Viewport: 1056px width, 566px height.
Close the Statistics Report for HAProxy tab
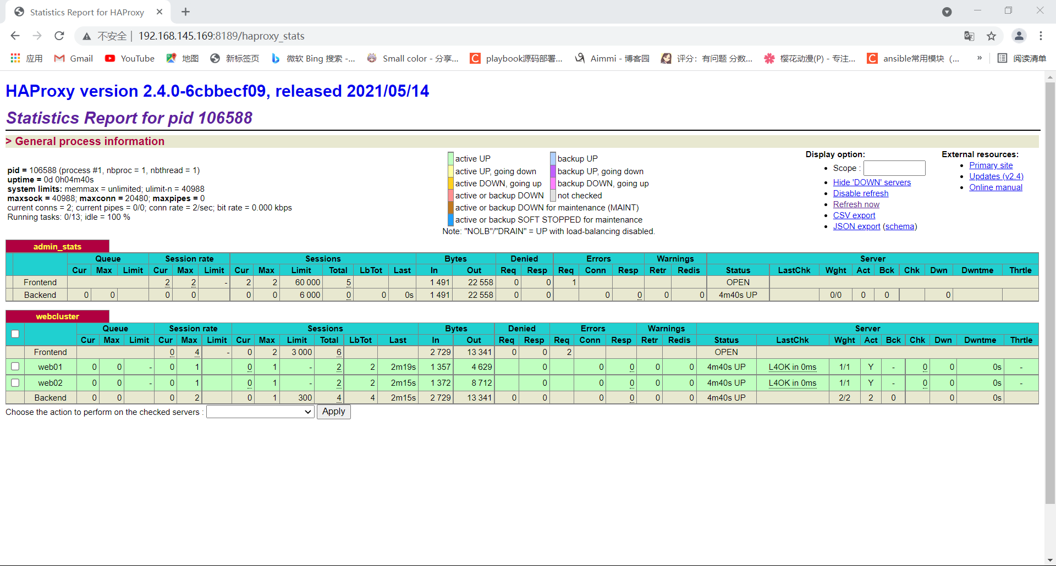tap(159, 12)
